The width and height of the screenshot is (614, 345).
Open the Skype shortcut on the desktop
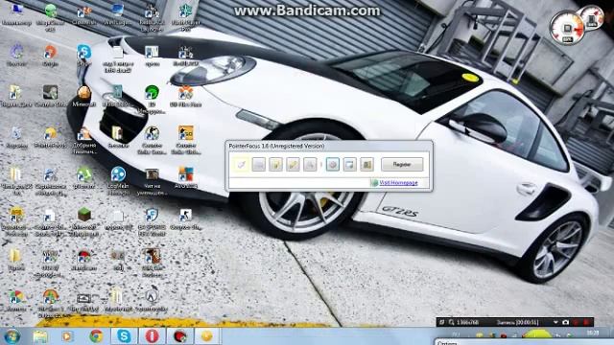click(x=83, y=55)
